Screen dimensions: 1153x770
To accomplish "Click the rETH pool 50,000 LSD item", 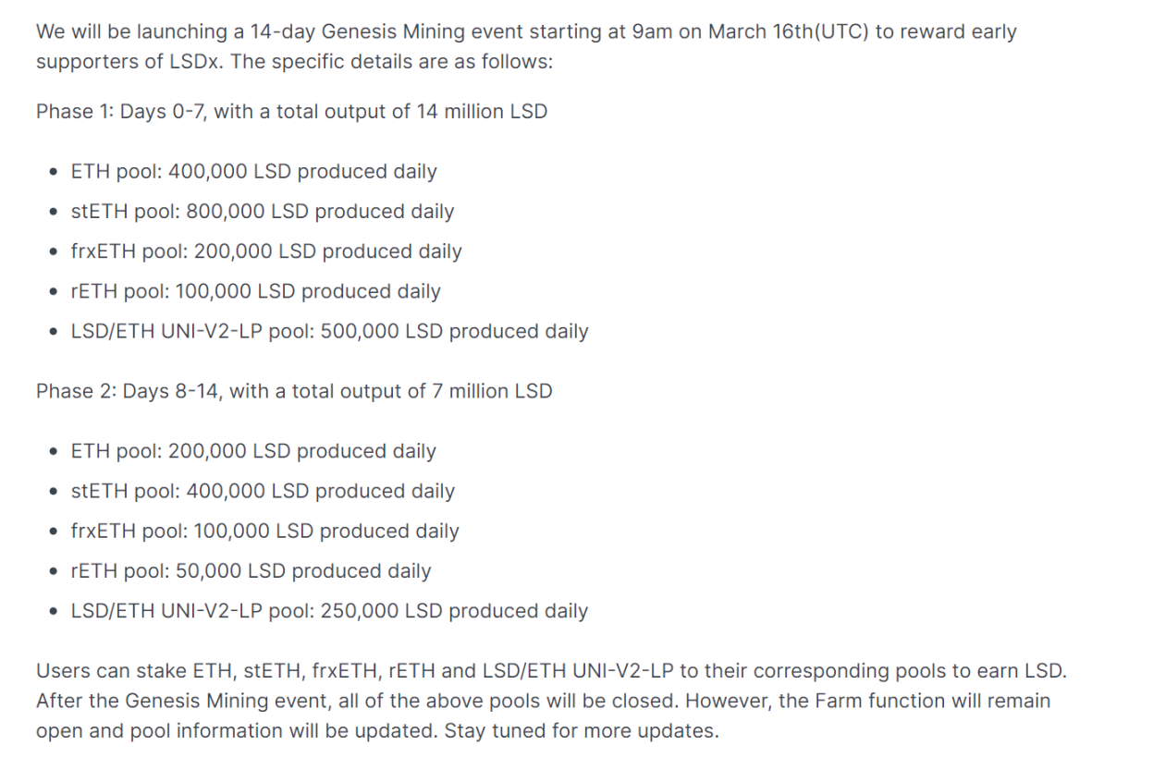I will coord(251,570).
